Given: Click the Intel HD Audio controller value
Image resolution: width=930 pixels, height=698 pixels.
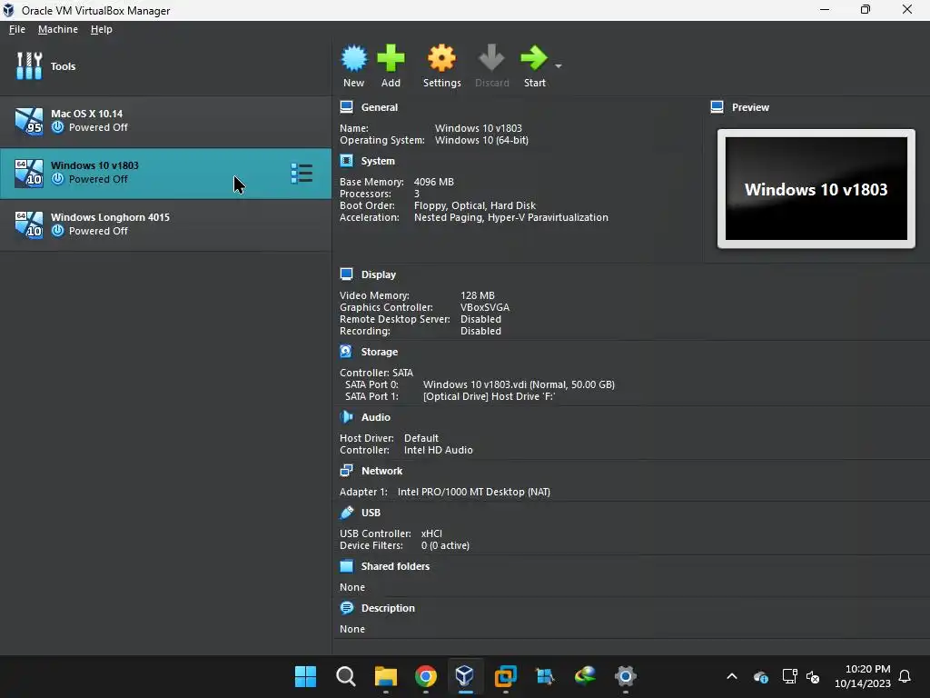Looking at the screenshot, I should tap(439, 451).
